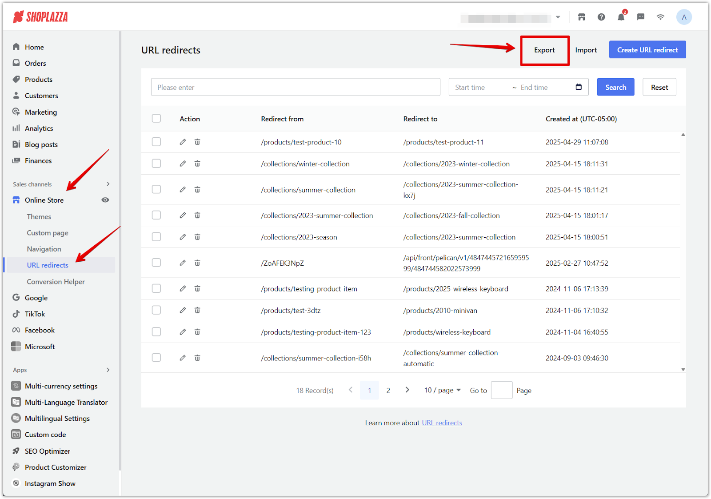This screenshot has width=711, height=499.
Task: Open the 10 / page dropdown
Action: click(x=442, y=390)
